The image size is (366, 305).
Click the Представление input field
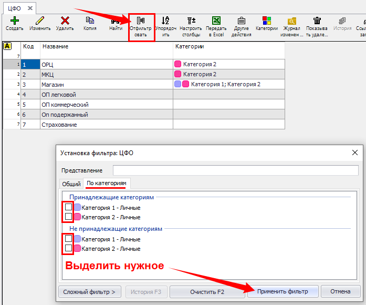[235, 170]
